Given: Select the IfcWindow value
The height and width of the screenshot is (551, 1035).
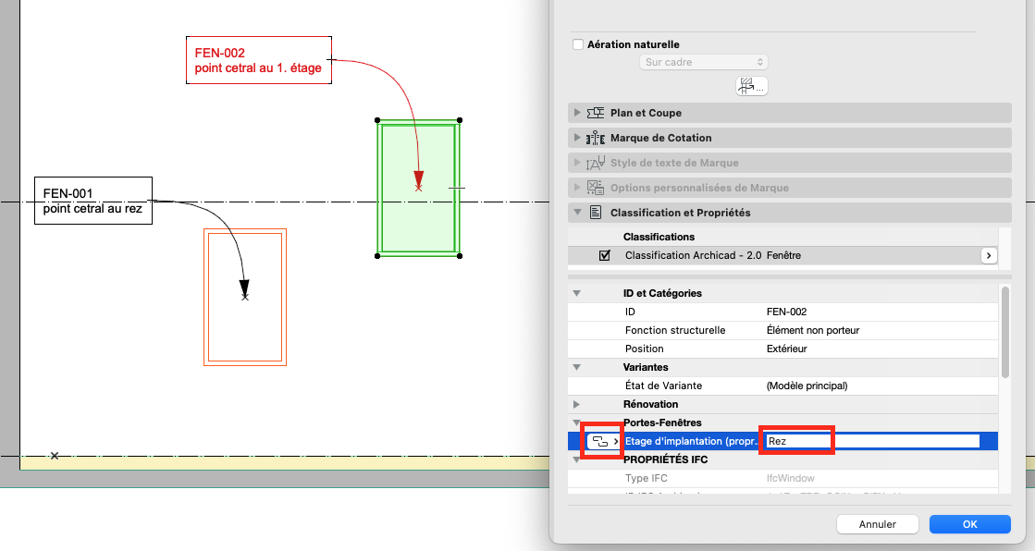Looking at the screenshot, I should click(x=790, y=478).
